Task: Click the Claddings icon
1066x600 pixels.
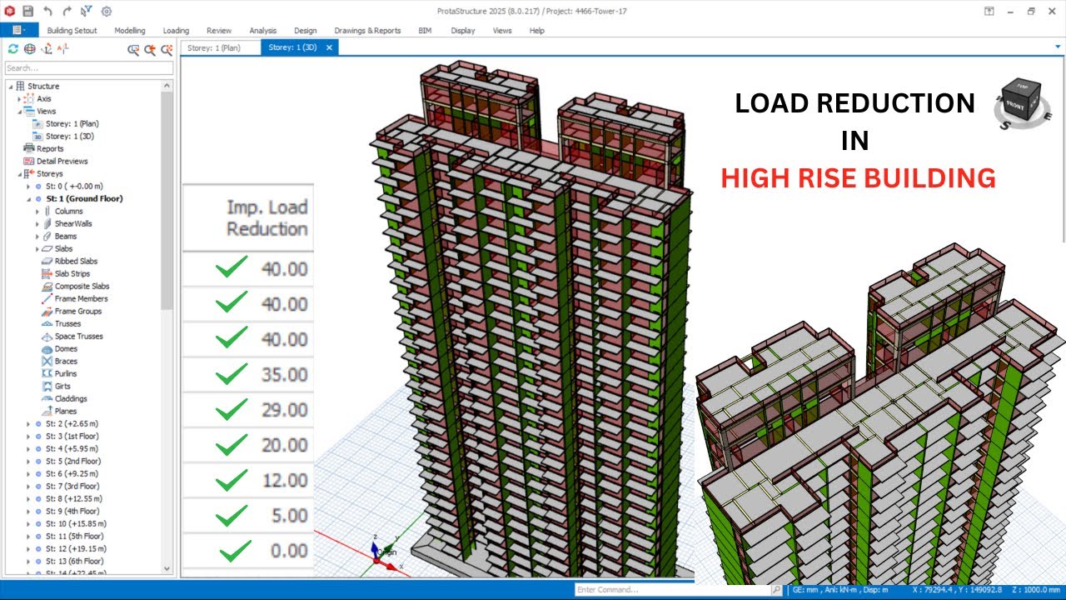Action: 47,398
